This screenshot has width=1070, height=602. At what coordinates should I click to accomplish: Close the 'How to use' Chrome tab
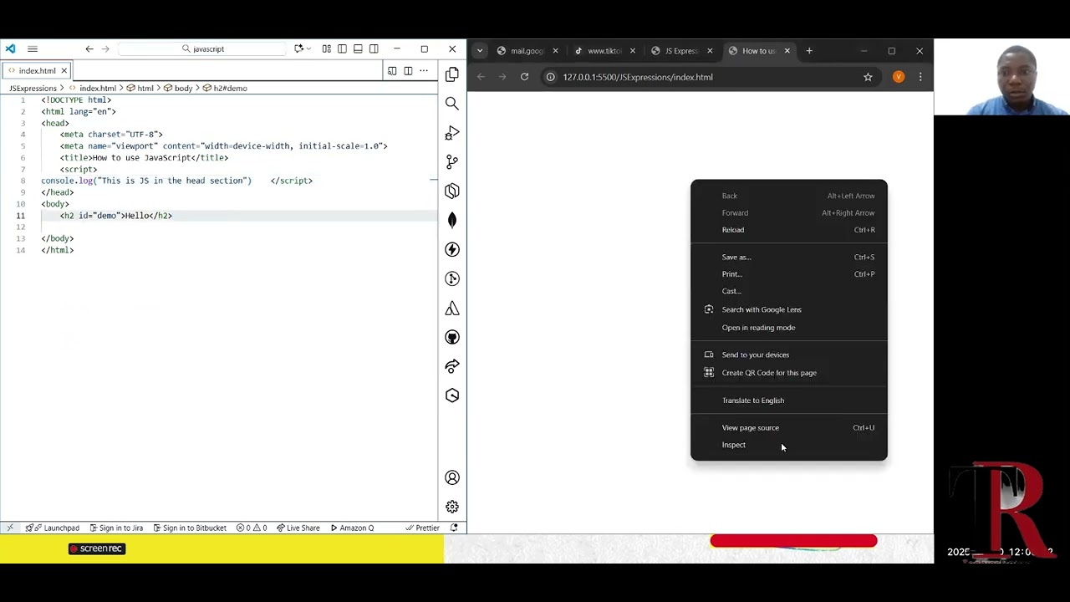point(787,51)
